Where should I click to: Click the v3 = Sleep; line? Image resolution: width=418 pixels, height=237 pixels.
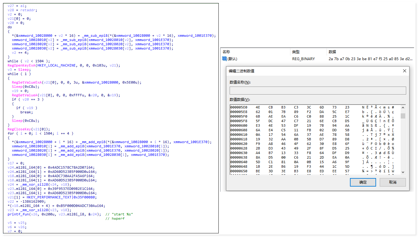tap(19, 70)
